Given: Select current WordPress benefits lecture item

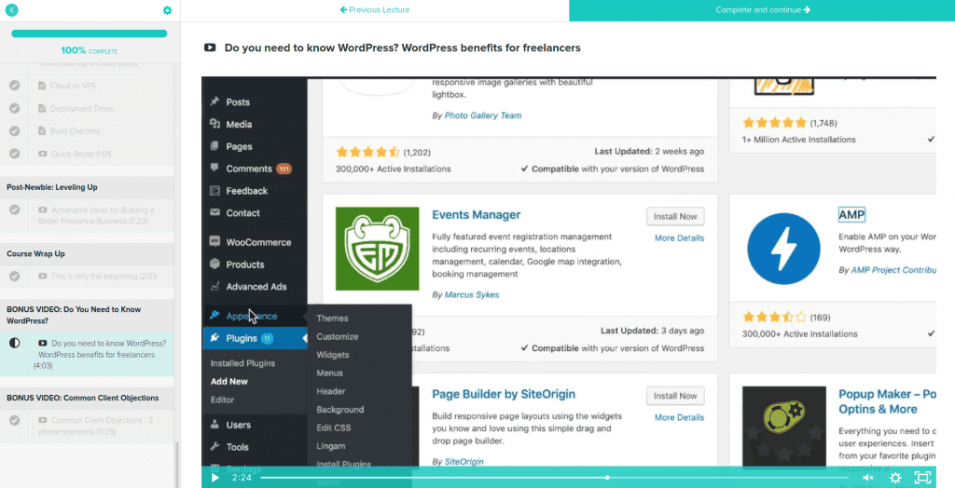Looking at the screenshot, I should [x=87, y=354].
